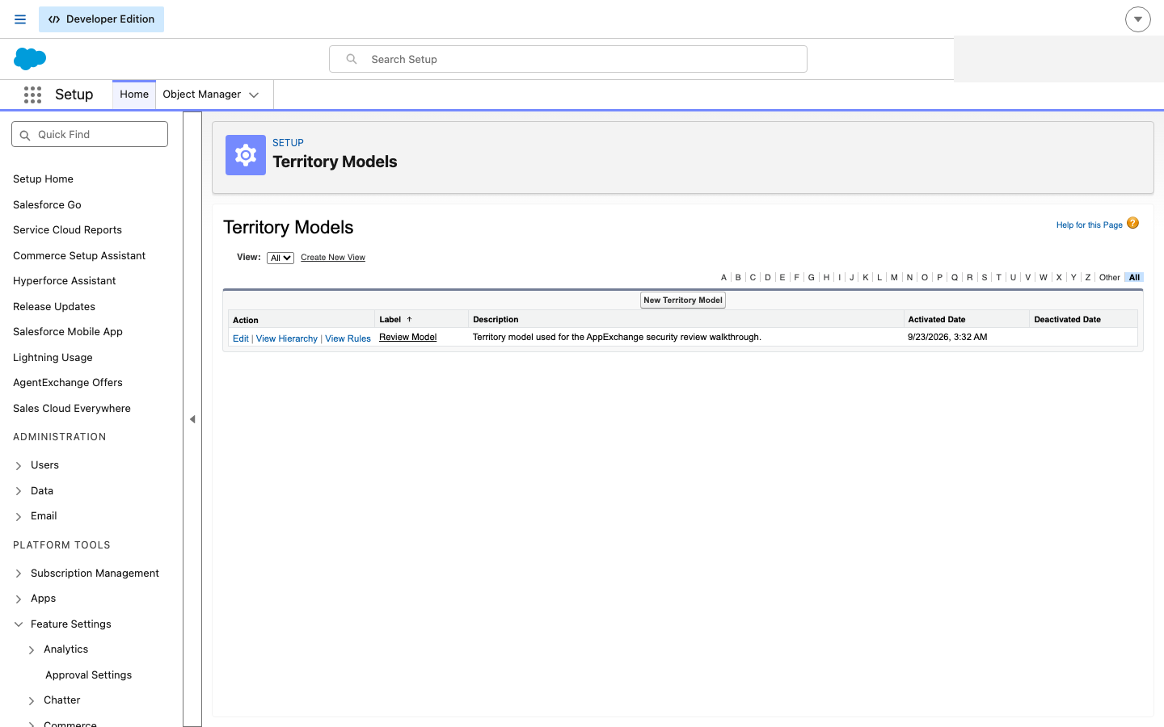The height and width of the screenshot is (727, 1164).
Task: Click the Create New View link
Action: [x=333, y=258]
